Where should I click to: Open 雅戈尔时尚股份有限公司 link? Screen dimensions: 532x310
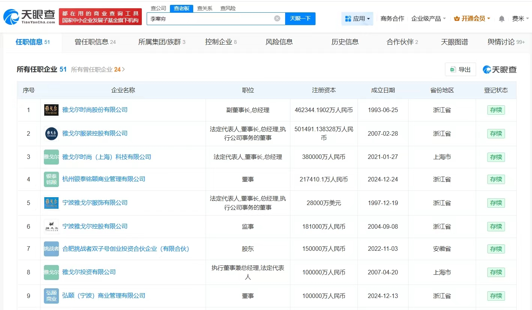[x=95, y=110]
